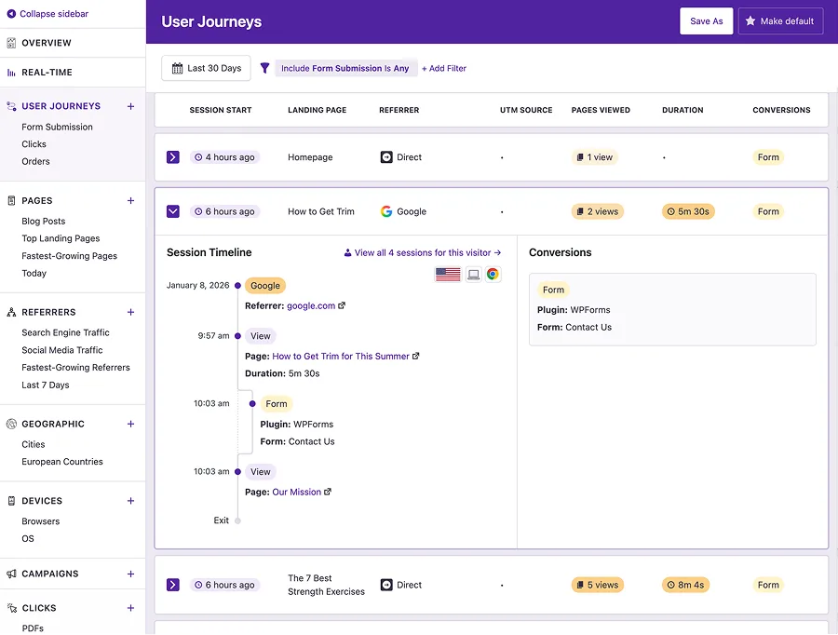Click the Devices phone icon

(x=11, y=501)
